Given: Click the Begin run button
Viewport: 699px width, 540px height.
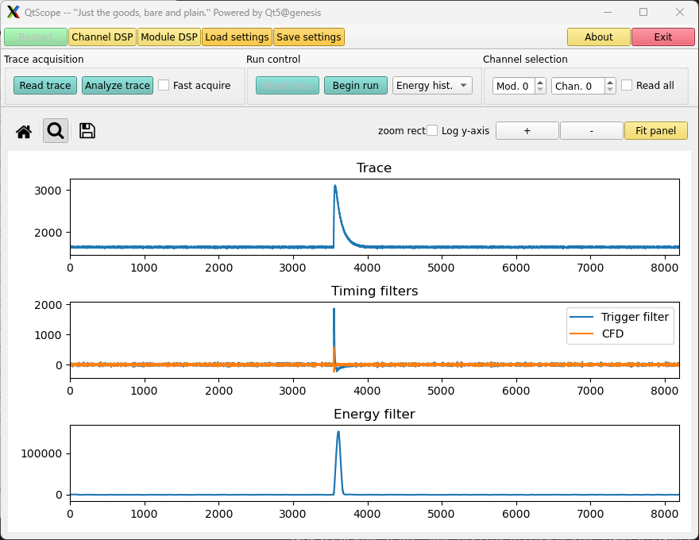Looking at the screenshot, I should pos(355,86).
